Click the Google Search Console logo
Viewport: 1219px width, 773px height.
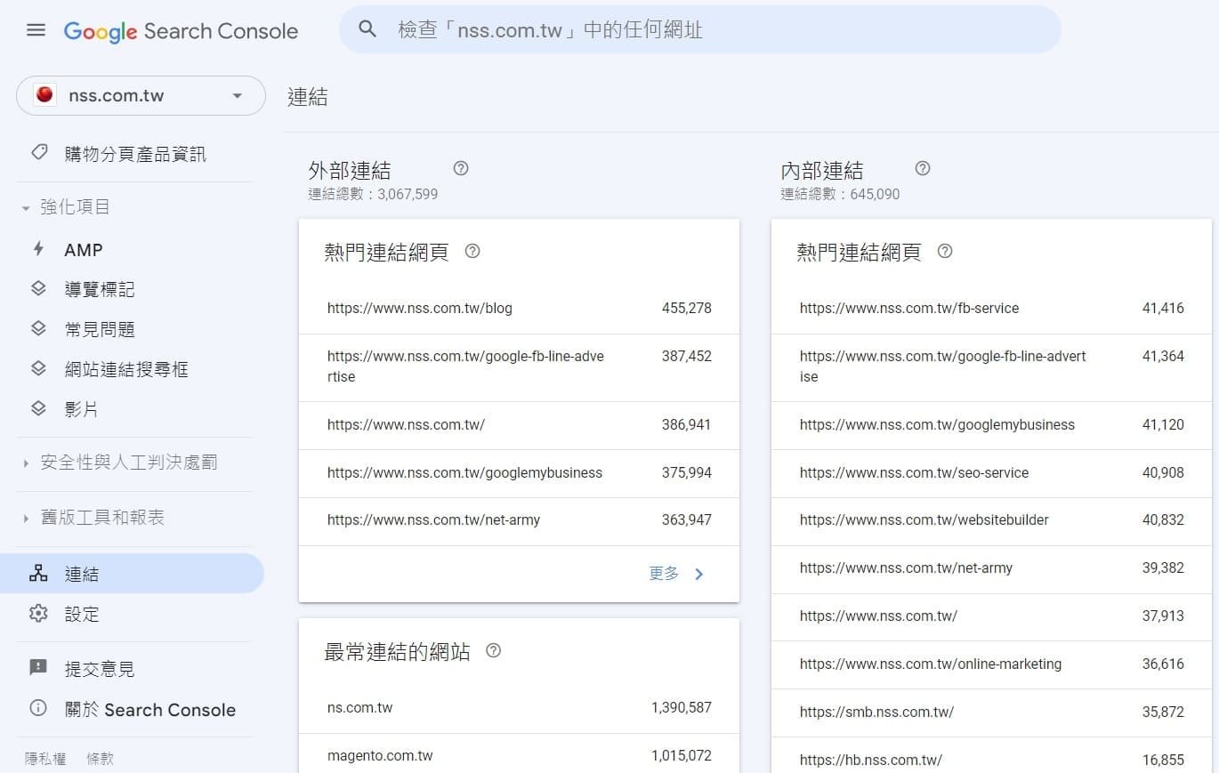pos(181,31)
